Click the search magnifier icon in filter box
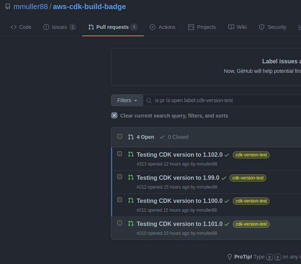The image size is (301, 264). tap(149, 100)
